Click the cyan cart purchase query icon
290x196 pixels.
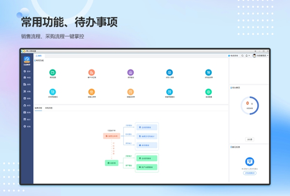click(x=53, y=92)
